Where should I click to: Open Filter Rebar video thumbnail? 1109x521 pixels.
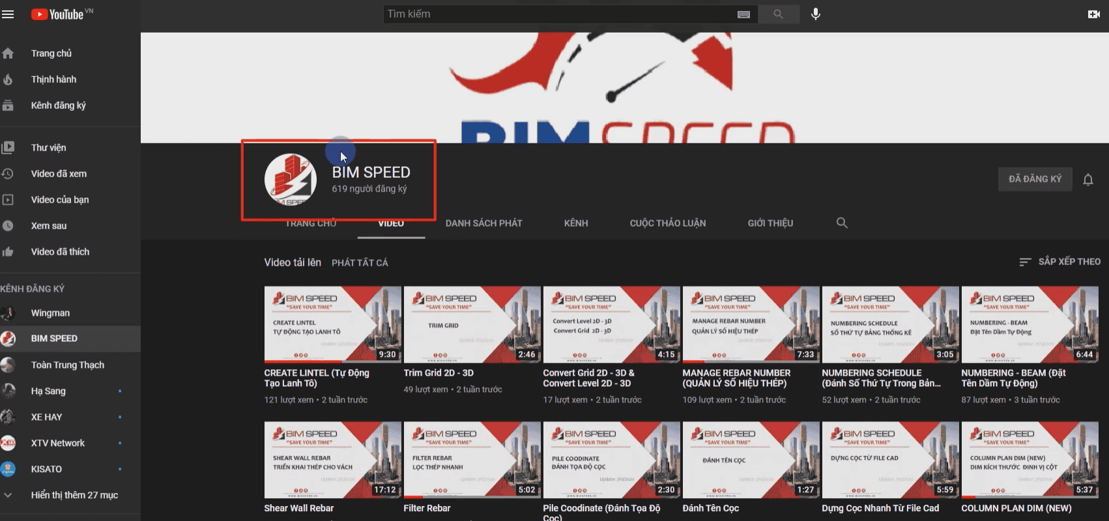[472, 460]
